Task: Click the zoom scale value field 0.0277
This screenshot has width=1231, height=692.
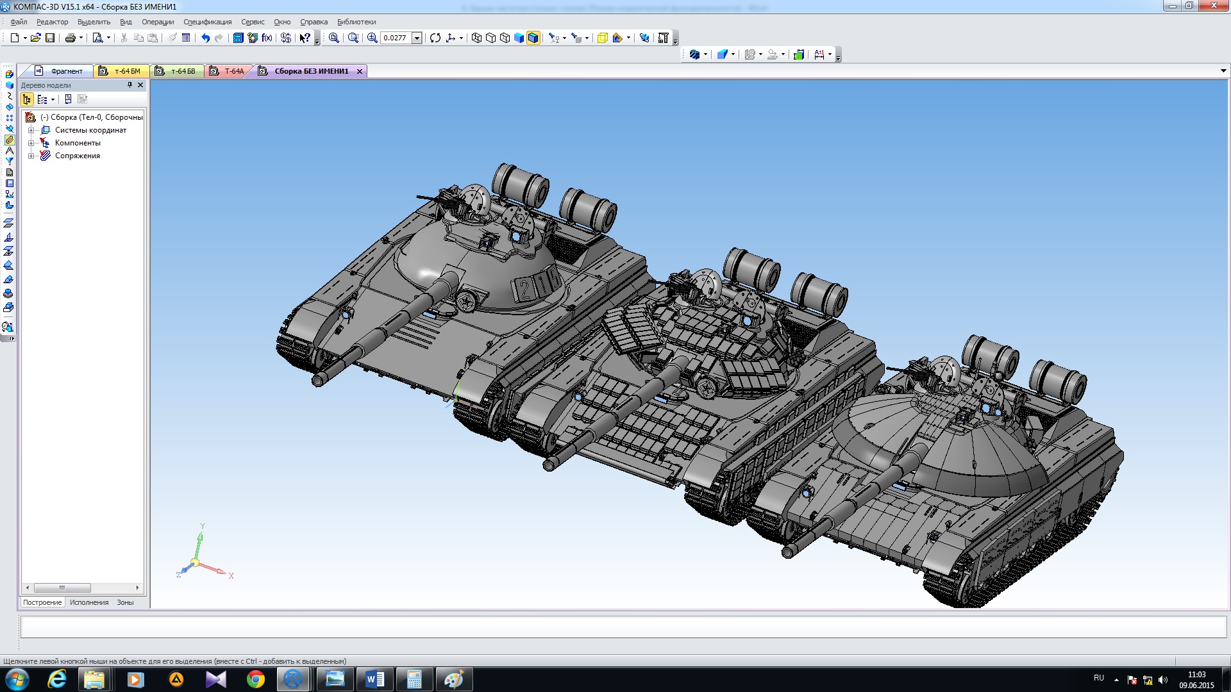Action: tap(396, 38)
